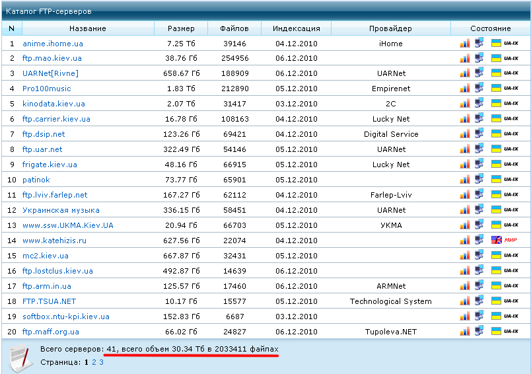Sort by the Размер column header
This screenshot has height=374, width=531.
(181, 28)
